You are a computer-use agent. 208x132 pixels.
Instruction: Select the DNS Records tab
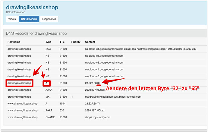pyautogui.click(x=29, y=19)
